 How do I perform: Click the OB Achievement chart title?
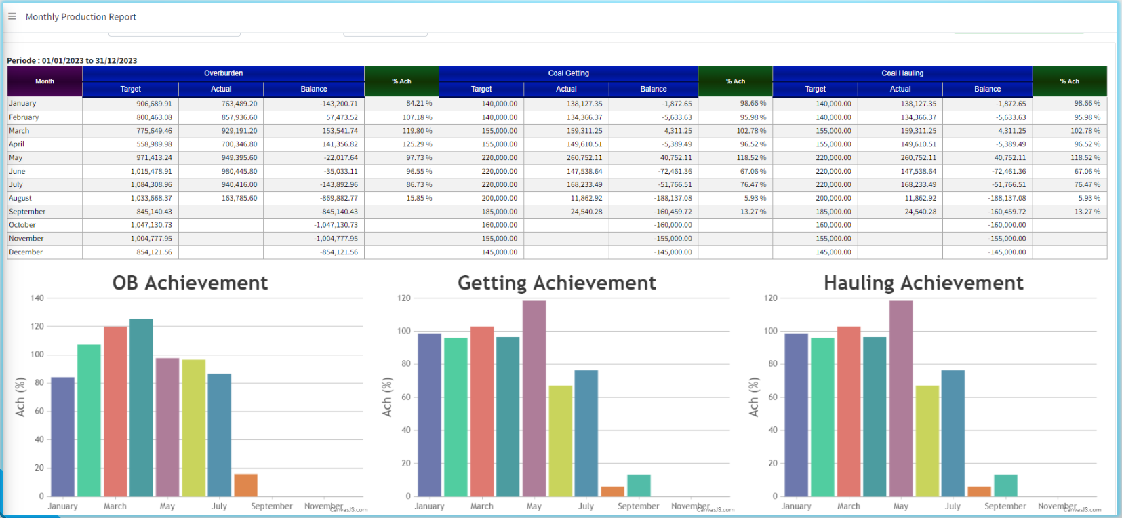(x=191, y=283)
